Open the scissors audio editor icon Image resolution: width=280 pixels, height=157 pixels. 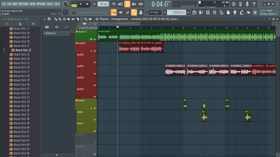[x=240, y=4]
